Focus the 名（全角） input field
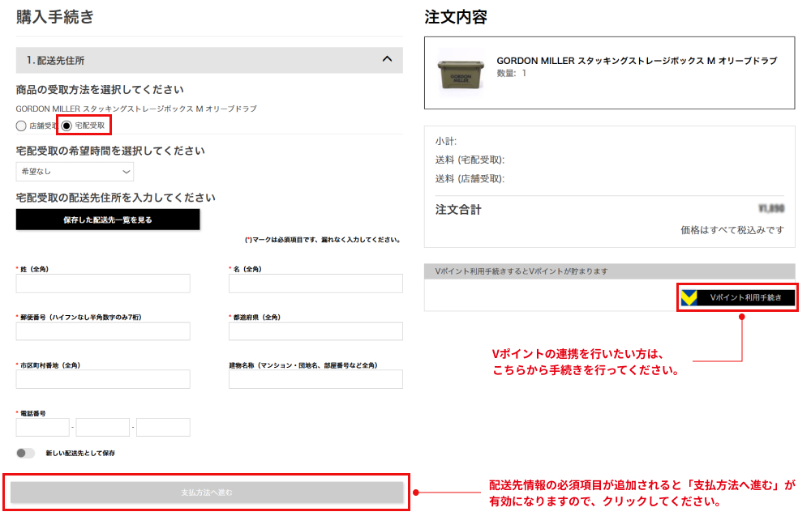 click(315, 284)
